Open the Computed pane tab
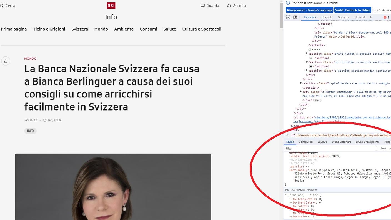 (x=305, y=142)
